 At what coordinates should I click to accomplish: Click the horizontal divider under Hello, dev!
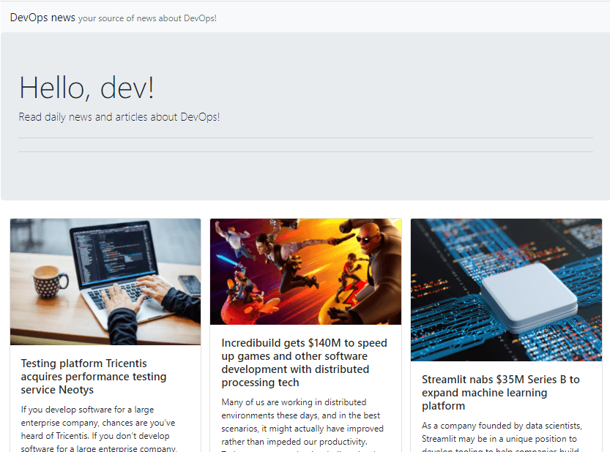click(x=305, y=138)
